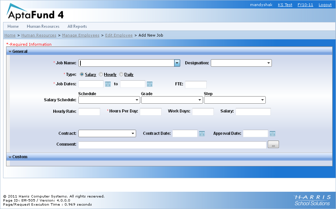The height and width of the screenshot is (209, 336).
Task: Open the Job Dates end calendar picker
Action: 150,84
